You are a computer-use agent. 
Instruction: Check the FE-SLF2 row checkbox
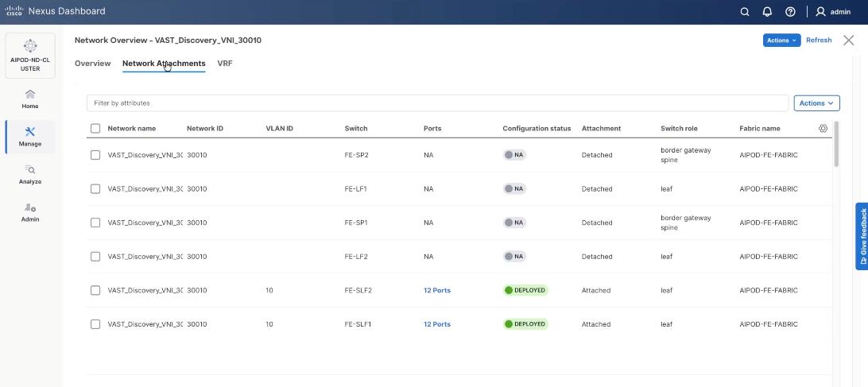click(x=95, y=290)
